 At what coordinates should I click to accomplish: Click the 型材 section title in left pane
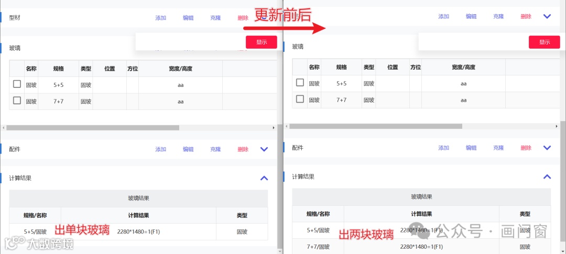15,18
